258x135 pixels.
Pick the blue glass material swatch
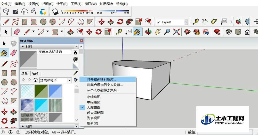[55, 91]
